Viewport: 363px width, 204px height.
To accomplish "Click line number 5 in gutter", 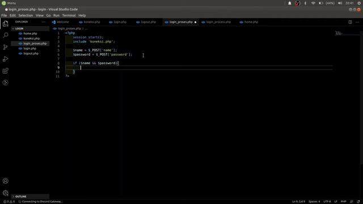I will pyautogui.click(x=58, y=50).
